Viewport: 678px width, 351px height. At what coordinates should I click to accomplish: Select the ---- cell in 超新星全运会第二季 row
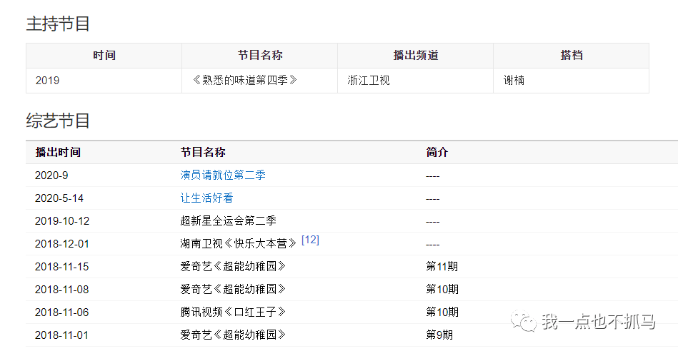[432, 222]
